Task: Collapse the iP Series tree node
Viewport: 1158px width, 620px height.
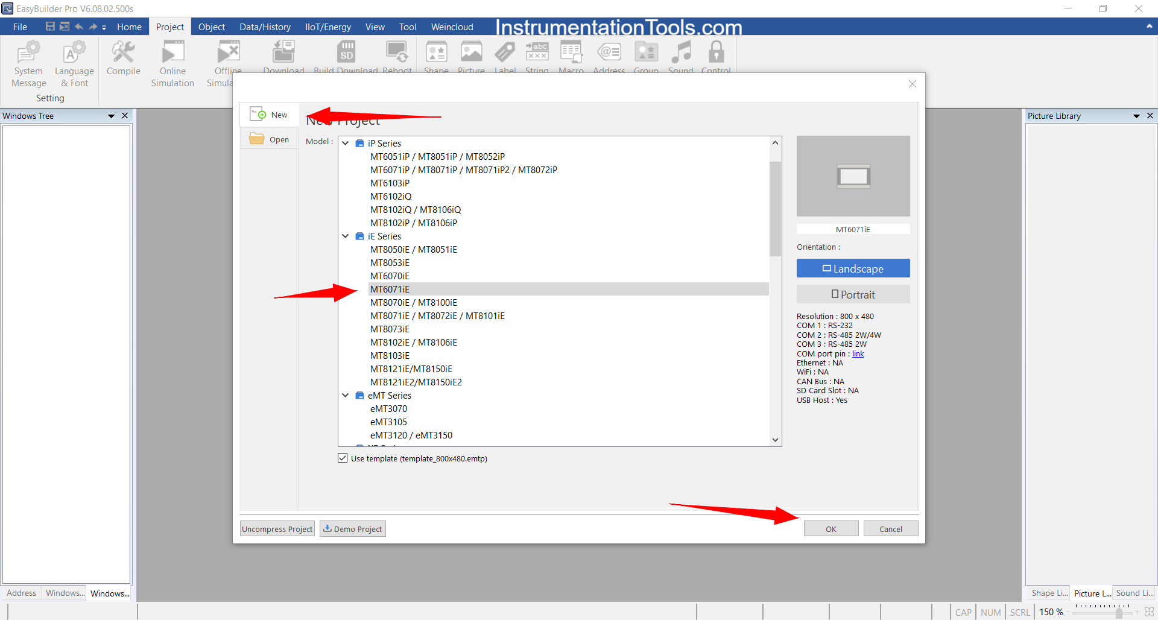Action: [x=346, y=143]
